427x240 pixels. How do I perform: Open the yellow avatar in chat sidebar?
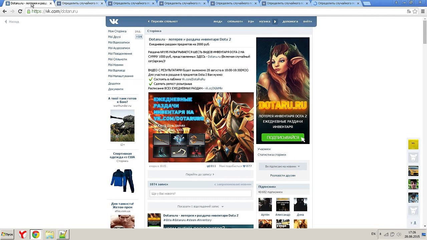[413, 144]
